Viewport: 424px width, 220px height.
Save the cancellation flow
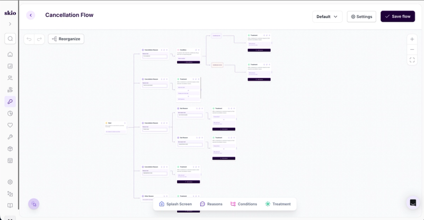click(x=398, y=16)
